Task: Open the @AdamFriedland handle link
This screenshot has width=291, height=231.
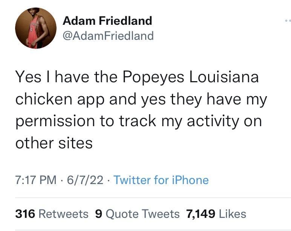Action: [108, 36]
